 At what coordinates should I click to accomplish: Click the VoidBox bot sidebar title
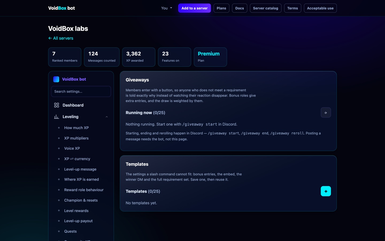click(x=74, y=79)
